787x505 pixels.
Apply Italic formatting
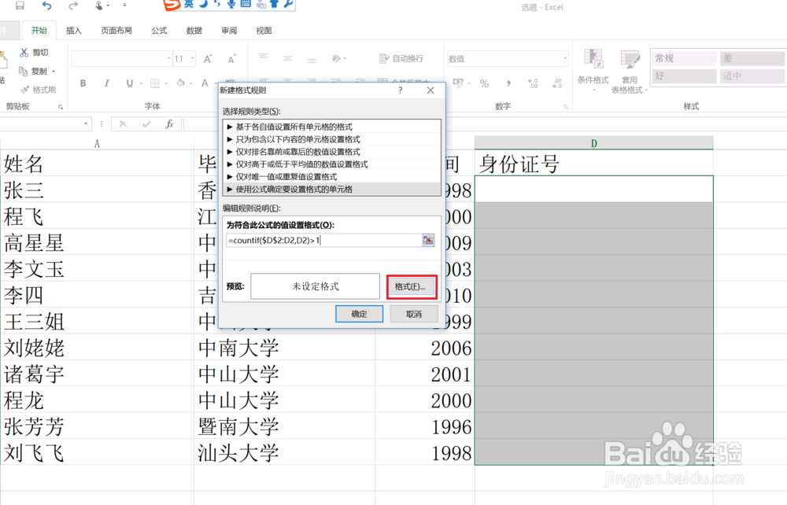coord(107,83)
